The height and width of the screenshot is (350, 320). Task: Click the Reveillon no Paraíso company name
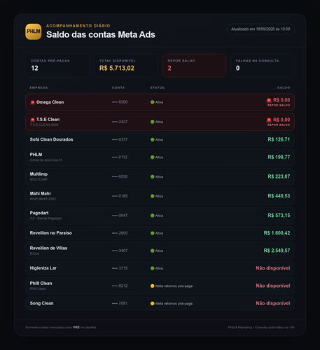(51, 233)
